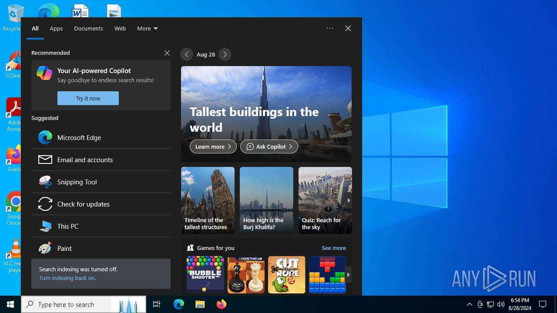Switch to the Documents tab
This screenshot has width=557, height=313.
(x=88, y=28)
